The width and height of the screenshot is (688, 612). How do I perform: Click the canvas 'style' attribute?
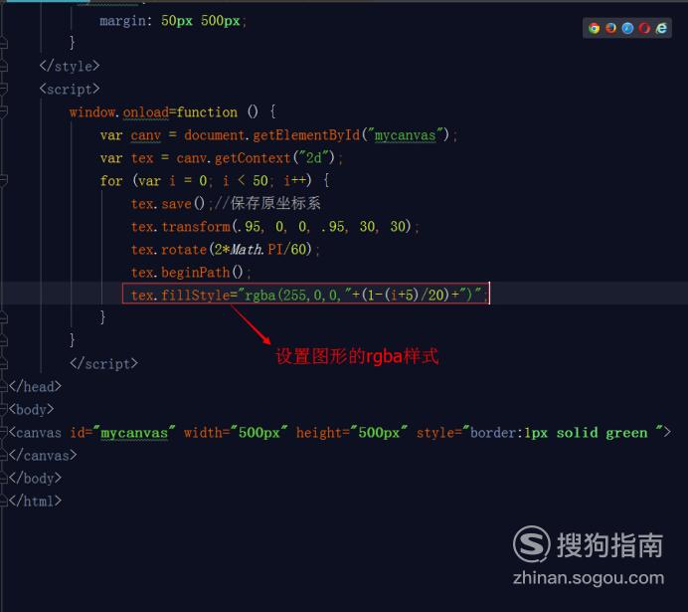(435, 433)
